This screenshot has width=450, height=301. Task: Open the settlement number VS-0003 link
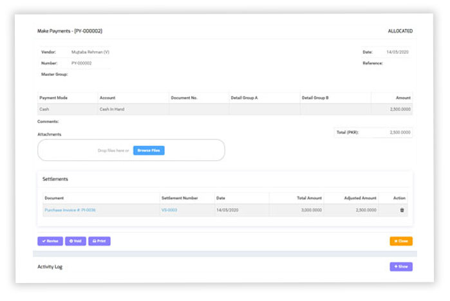click(x=169, y=210)
